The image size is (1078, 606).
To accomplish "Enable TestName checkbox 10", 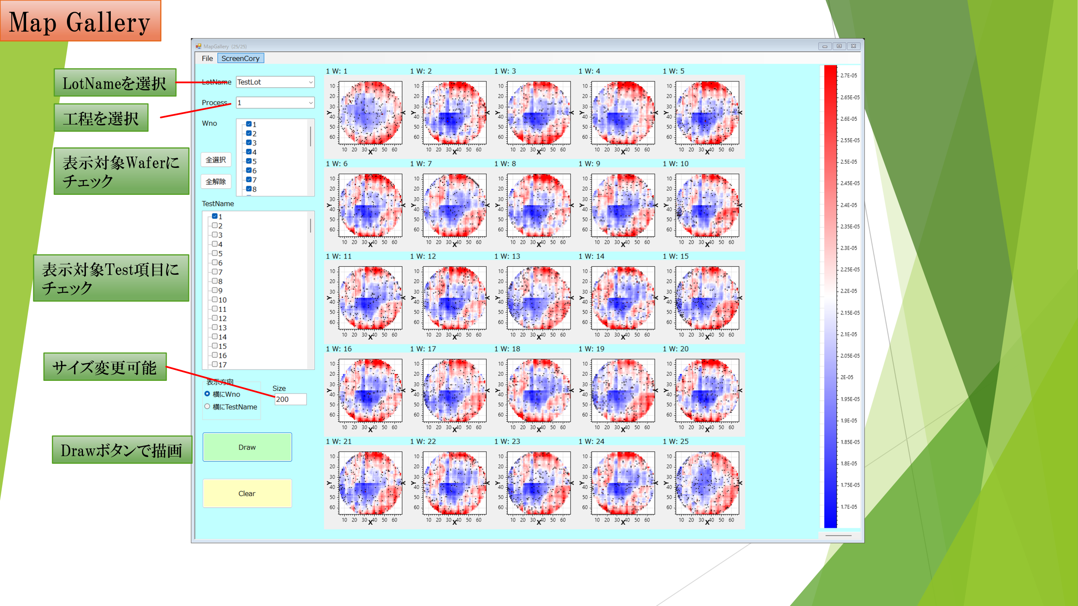I will click(x=215, y=300).
